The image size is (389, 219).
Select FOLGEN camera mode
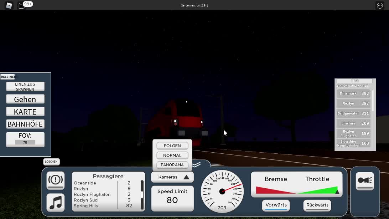point(172,146)
